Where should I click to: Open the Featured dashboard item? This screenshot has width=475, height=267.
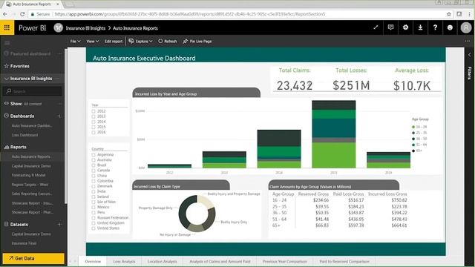30,53
